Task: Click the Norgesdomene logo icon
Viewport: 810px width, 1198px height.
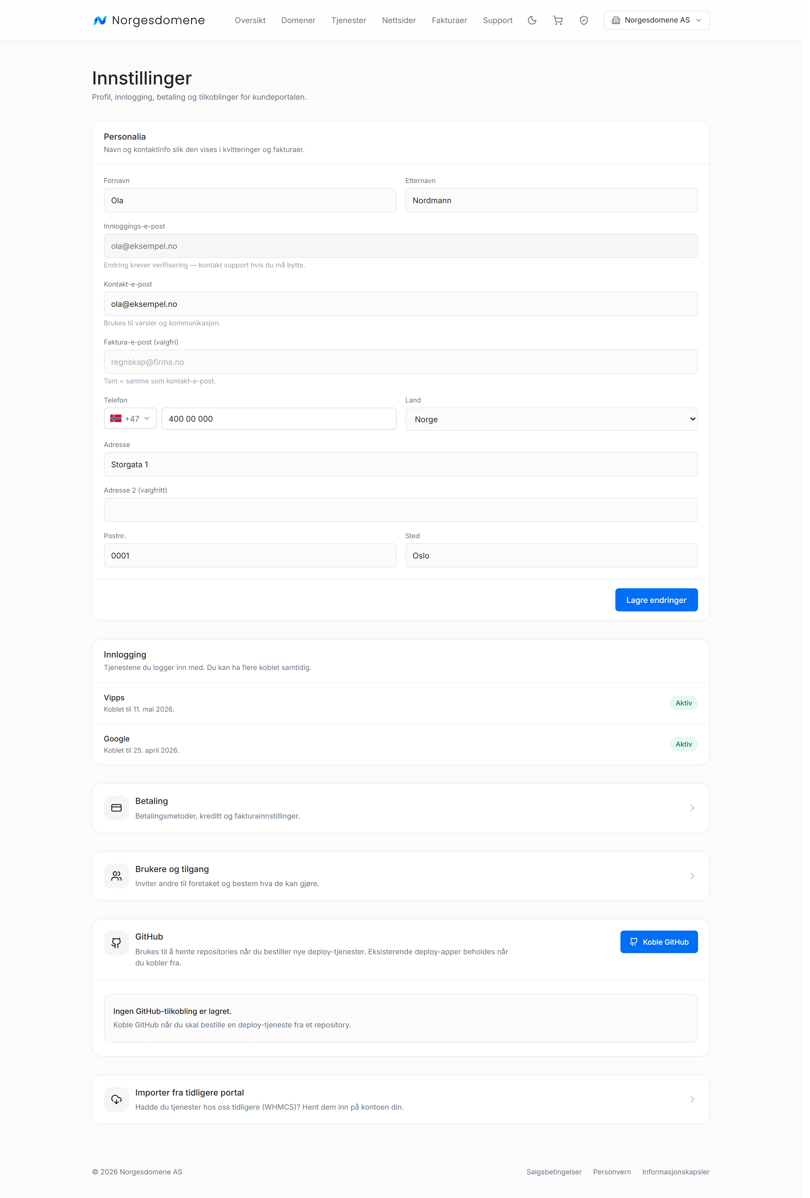Action: (100, 20)
